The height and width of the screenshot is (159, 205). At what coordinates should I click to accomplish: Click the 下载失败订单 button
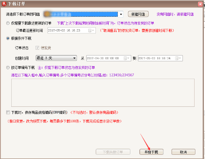point(113,152)
